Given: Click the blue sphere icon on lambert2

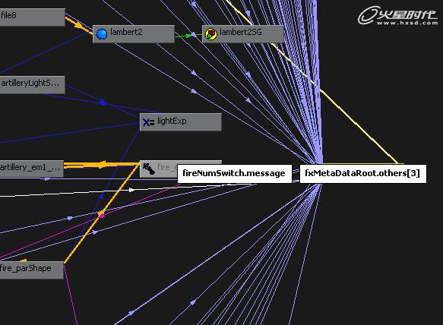Looking at the screenshot, I should coord(102,33).
